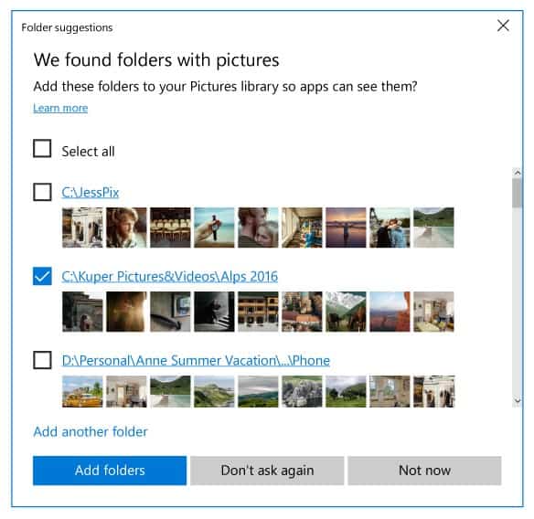Image resolution: width=534 pixels, height=519 pixels.
Task: Close the Folder suggestions dialog
Action: 503,26
